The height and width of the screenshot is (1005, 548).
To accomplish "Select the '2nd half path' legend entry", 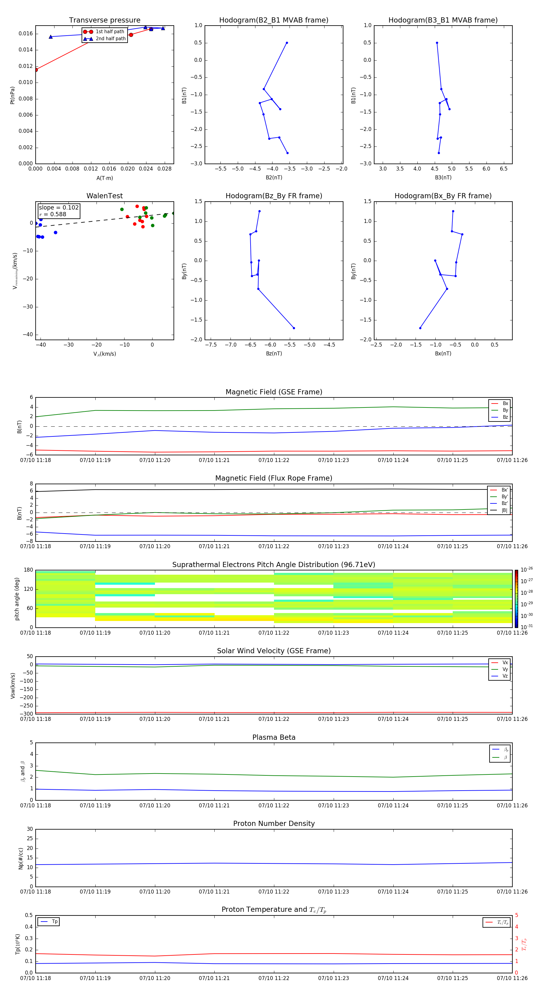I will point(104,39).
